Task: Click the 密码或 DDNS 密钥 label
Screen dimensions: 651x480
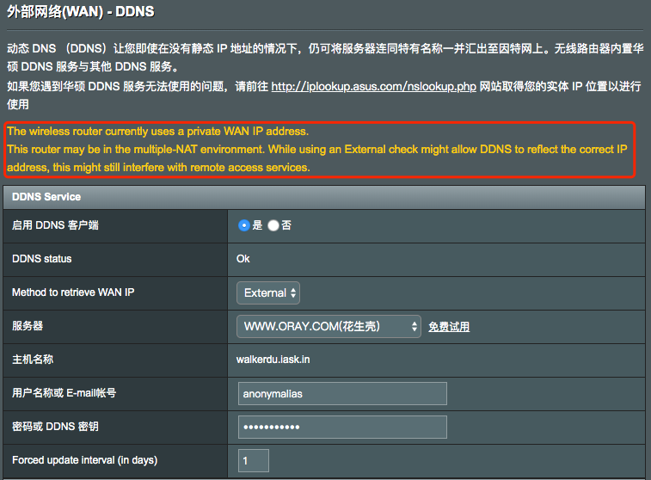Action: (x=57, y=427)
